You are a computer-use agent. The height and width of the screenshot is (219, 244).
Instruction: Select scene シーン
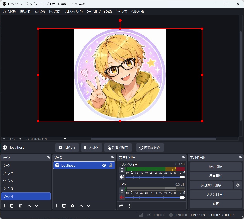point(26,165)
